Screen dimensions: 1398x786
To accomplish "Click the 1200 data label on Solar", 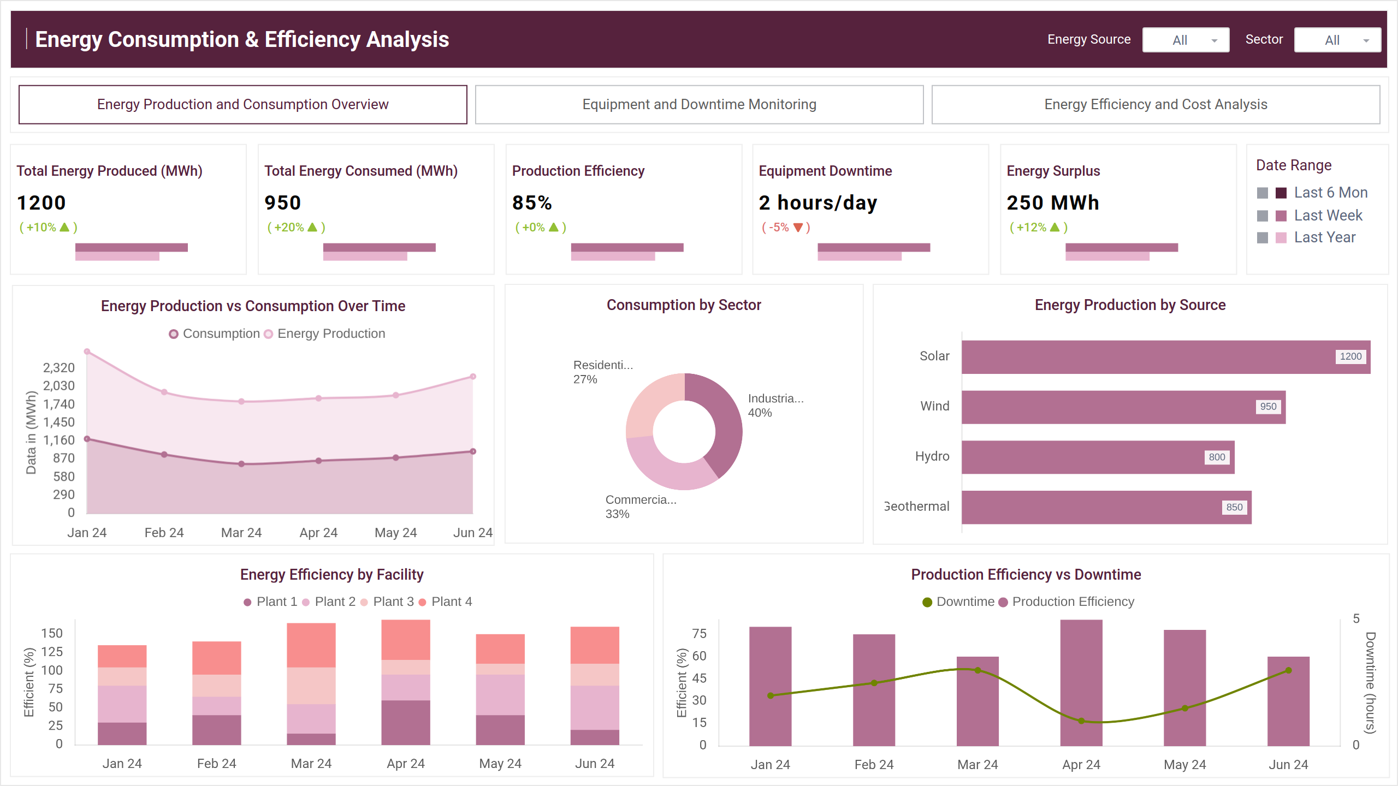I will [x=1350, y=356].
